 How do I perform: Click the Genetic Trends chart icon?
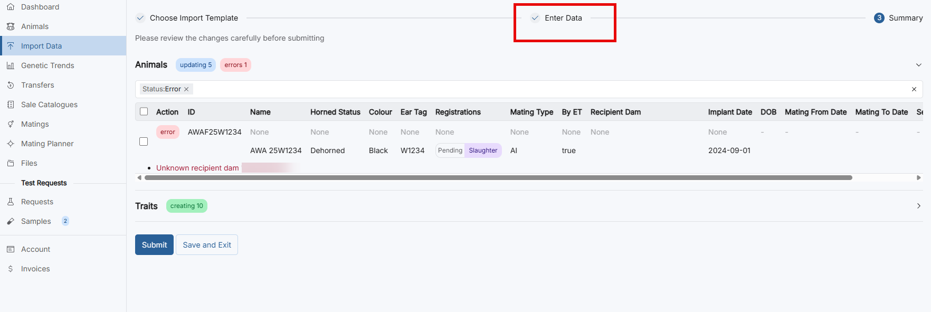click(11, 65)
